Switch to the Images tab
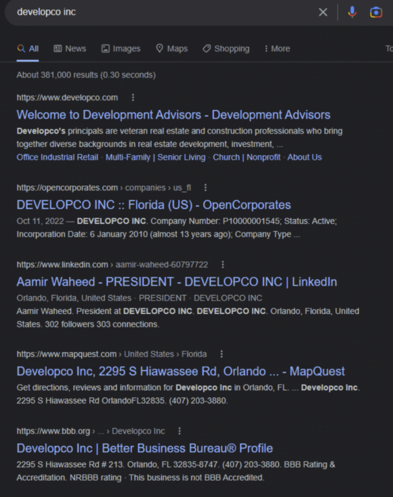 (121, 49)
